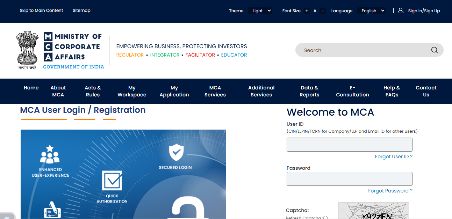The height and width of the screenshot is (219, 452).
Task: Focus the Password input field
Action: [x=349, y=179]
